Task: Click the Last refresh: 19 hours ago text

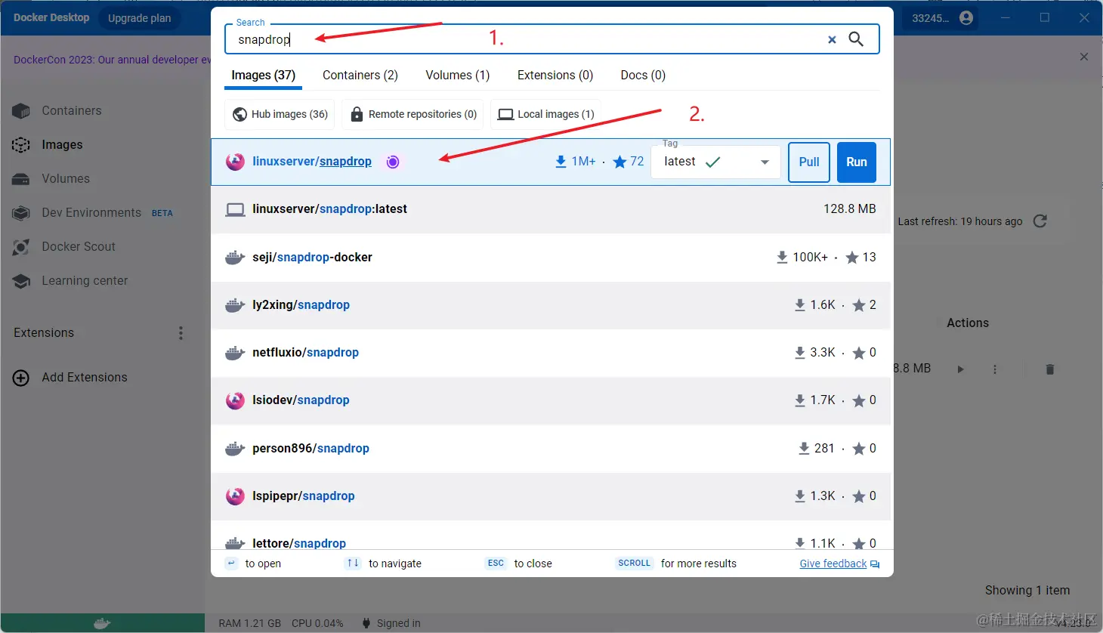Action: pos(960,221)
